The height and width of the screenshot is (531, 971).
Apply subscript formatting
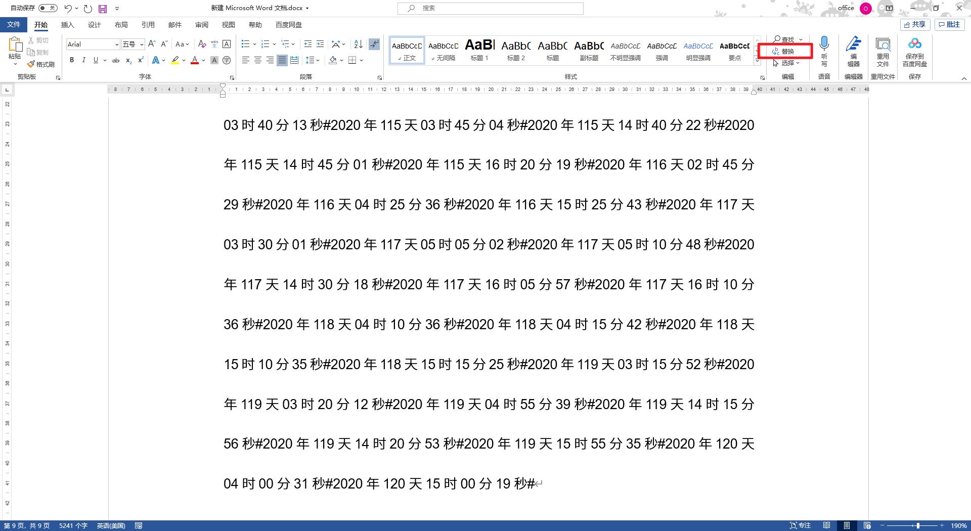[128, 60]
